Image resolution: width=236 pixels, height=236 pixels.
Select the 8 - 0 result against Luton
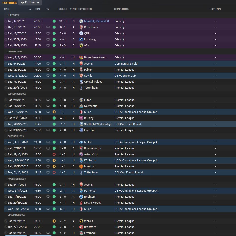pos(63,100)
